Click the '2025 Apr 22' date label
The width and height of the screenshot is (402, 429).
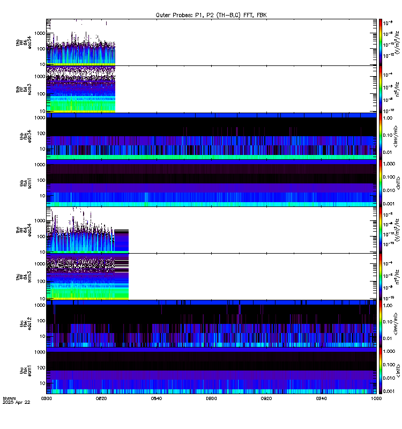point(17,402)
